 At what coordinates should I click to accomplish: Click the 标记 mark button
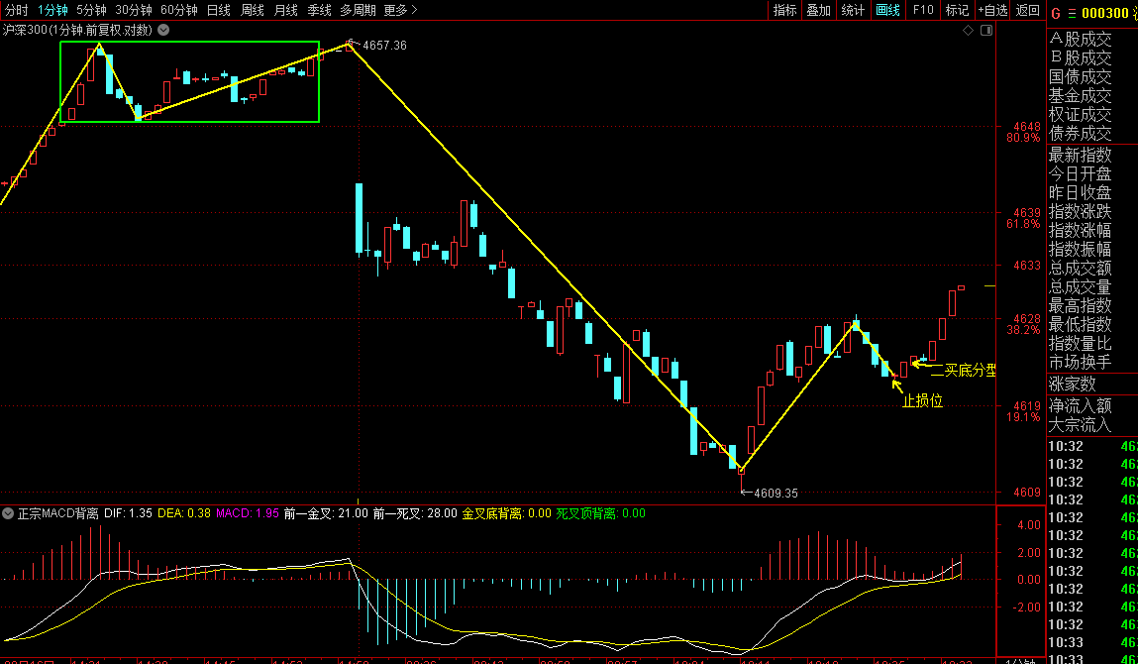pyautogui.click(x=957, y=10)
